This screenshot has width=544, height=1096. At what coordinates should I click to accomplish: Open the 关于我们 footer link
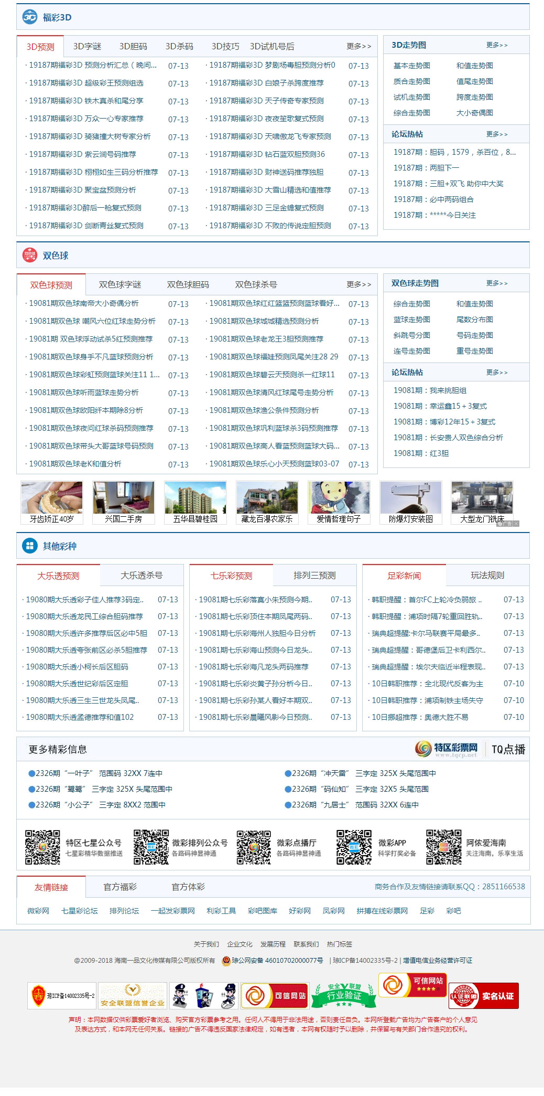[x=206, y=944]
